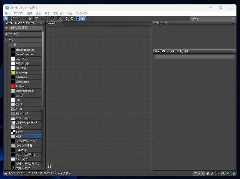Click Show Background in Preview icon
This screenshot has height=179, width=240.
point(53,19)
